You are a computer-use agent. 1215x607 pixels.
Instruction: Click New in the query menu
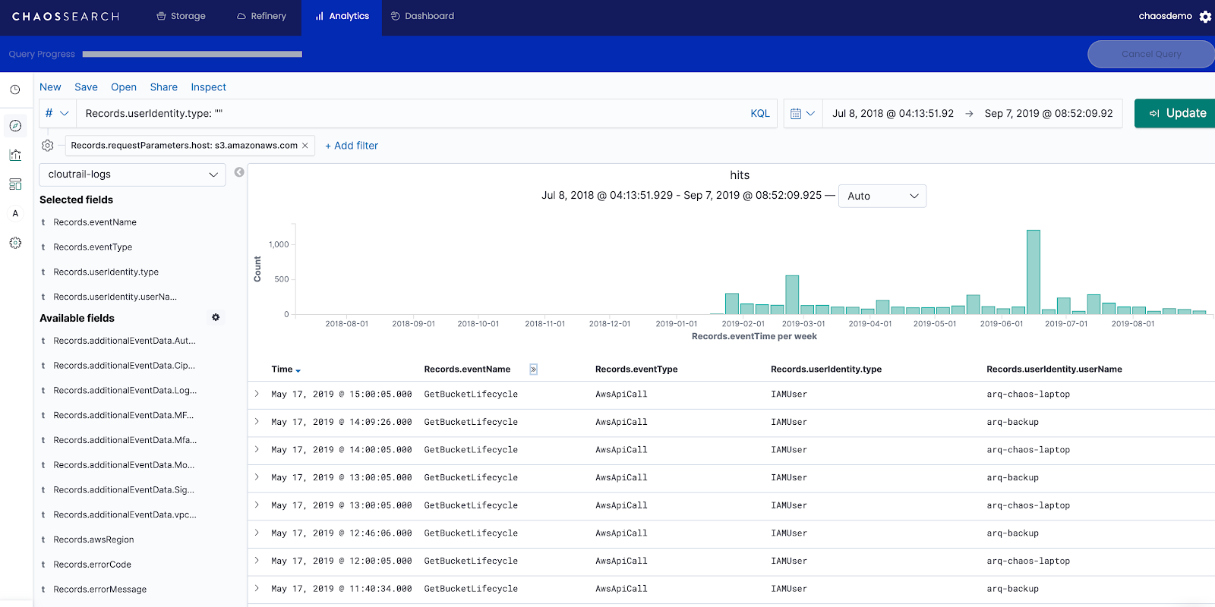(50, 87)
